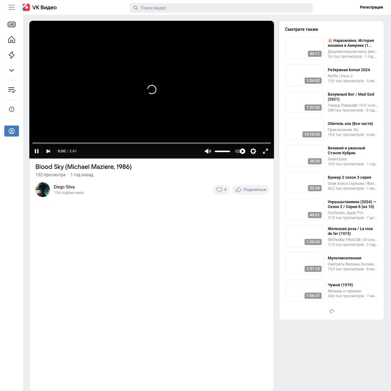This screenshot has height=391, width=391.
Task: Open thumbnail with duration 44:11
Action: click(x=305, y=48)
